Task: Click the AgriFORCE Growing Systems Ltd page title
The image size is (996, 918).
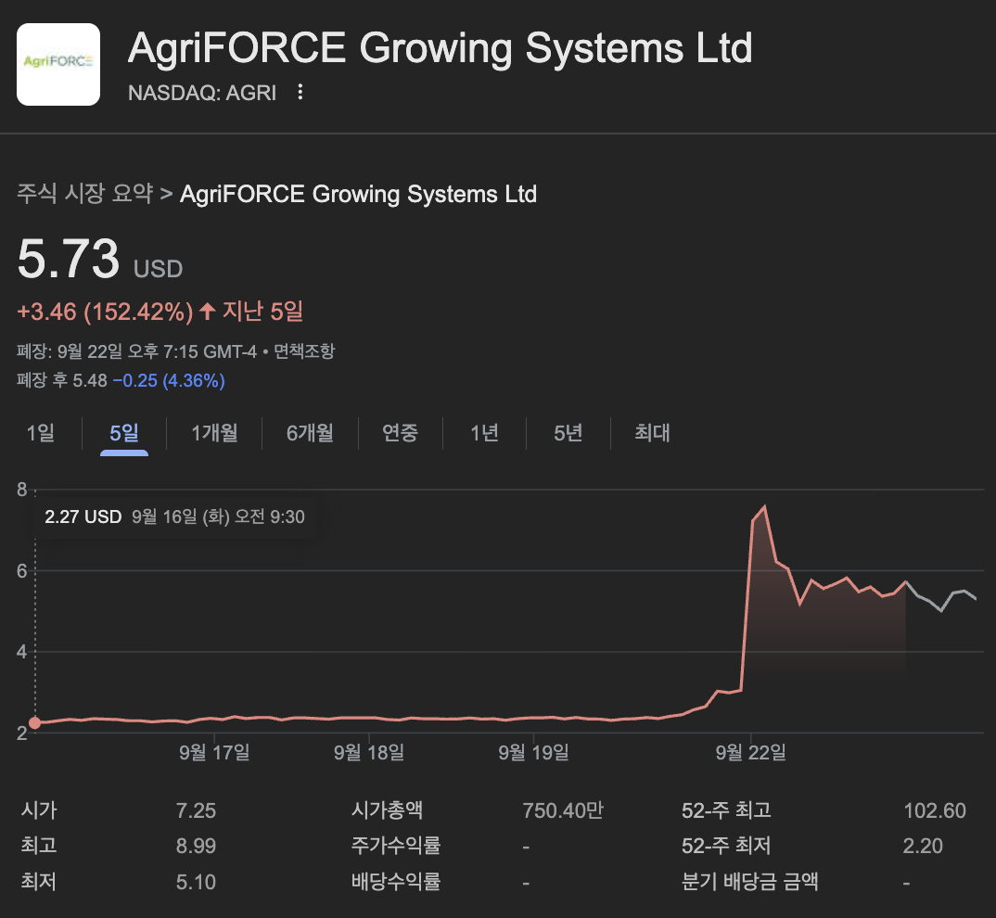Action: [441, 48]
